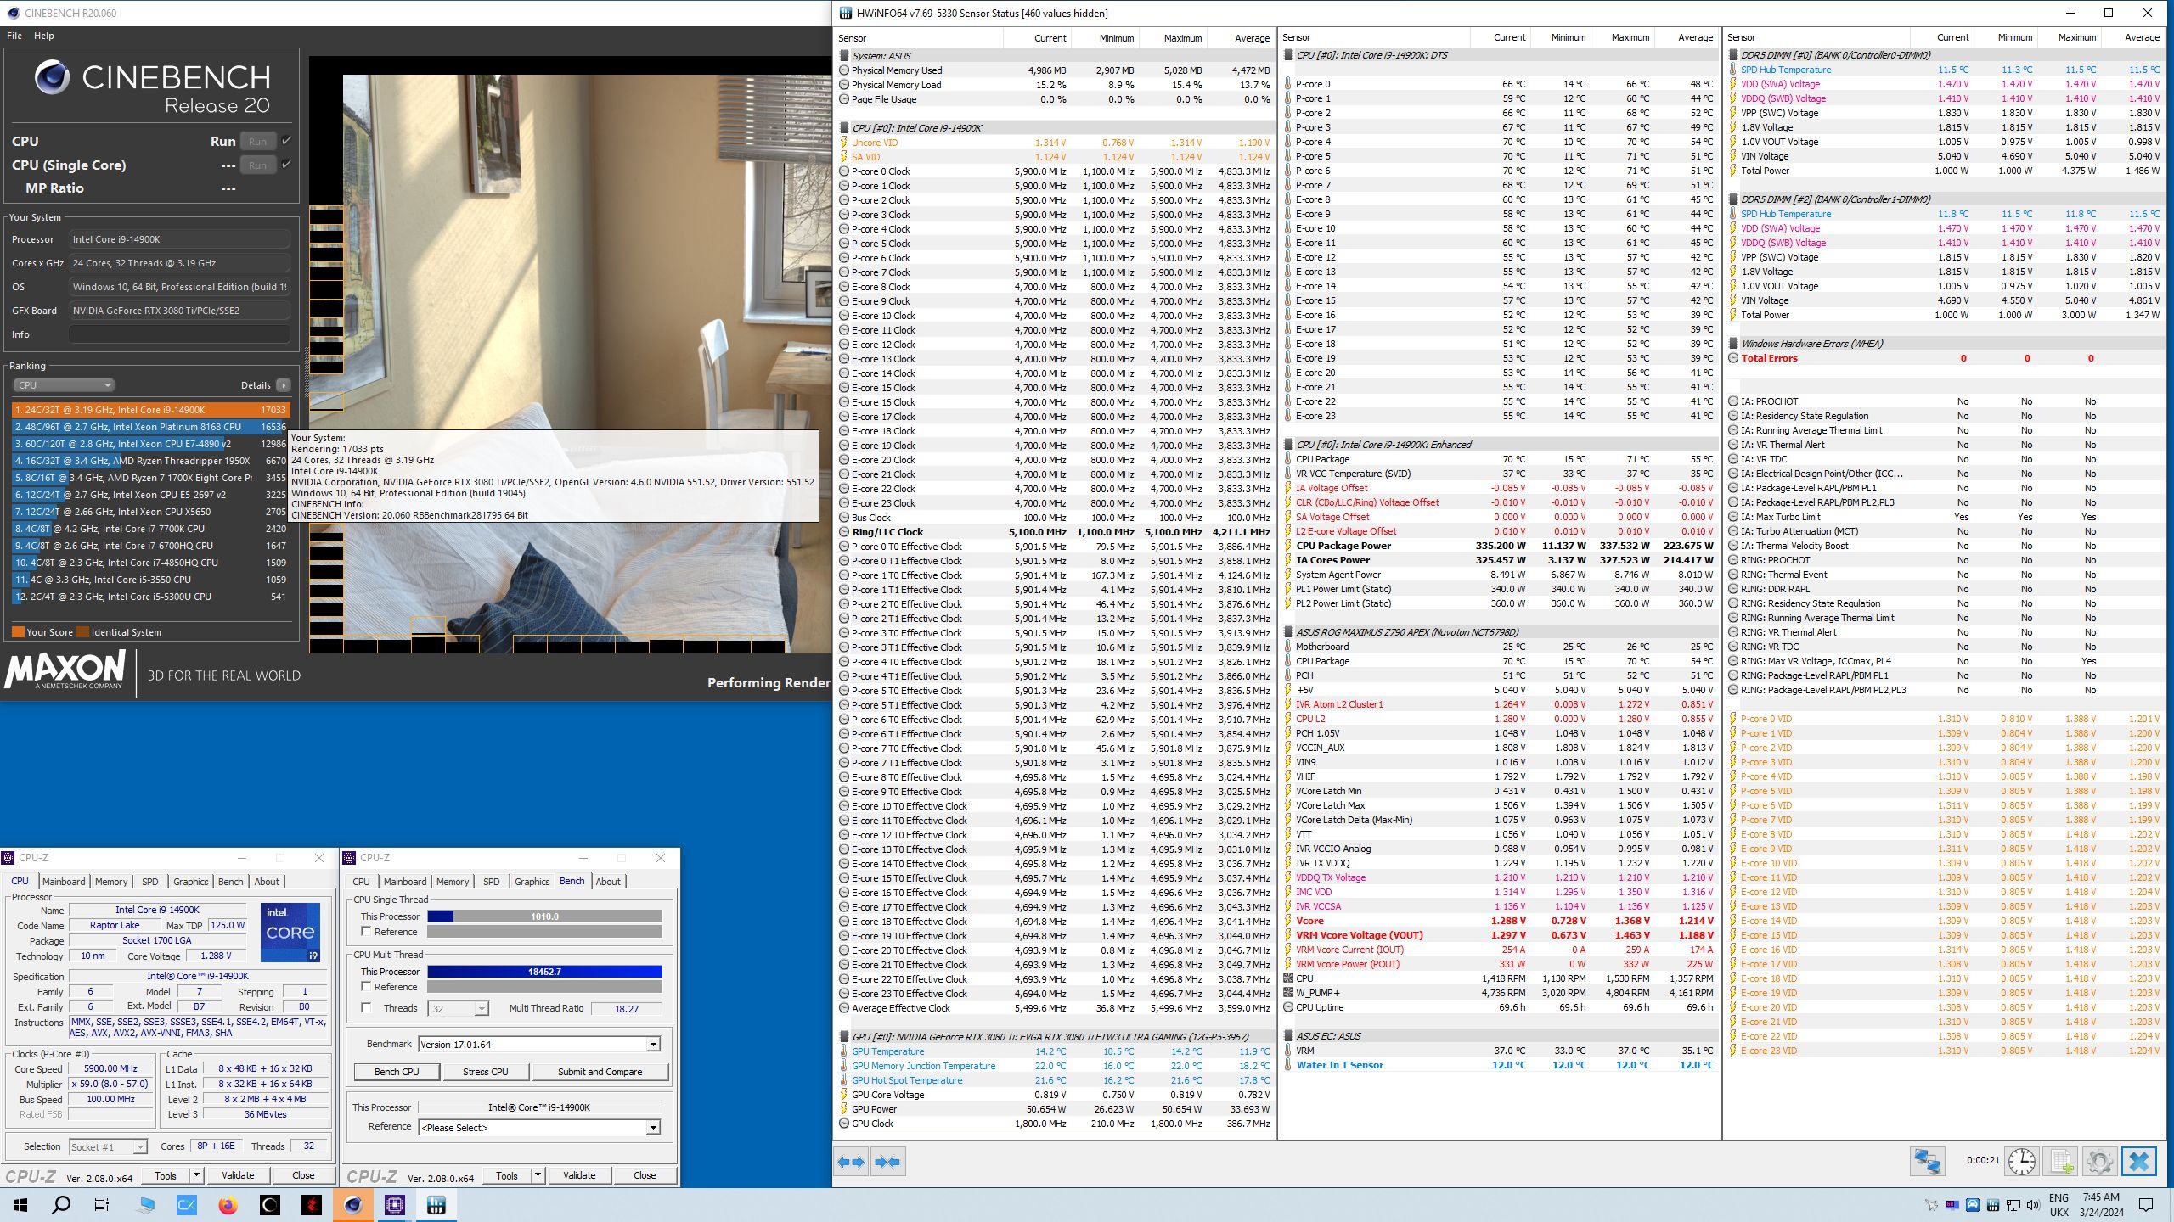Click the CPU Multi Thread score bar
The width and height of the screenshot is (2174, 1222).
544,972
